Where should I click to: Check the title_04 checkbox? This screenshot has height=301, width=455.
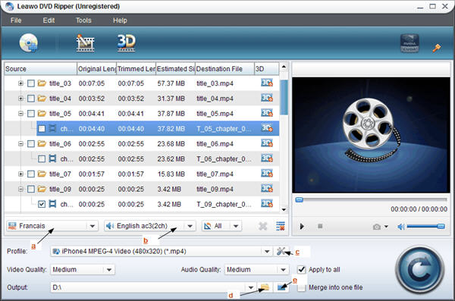[31, 99]
